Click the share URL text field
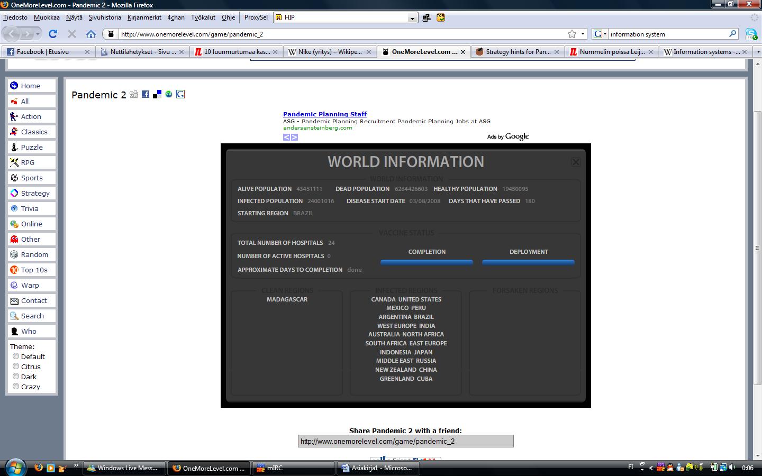Viewport: 762px width, 476px height. (405, 441)
